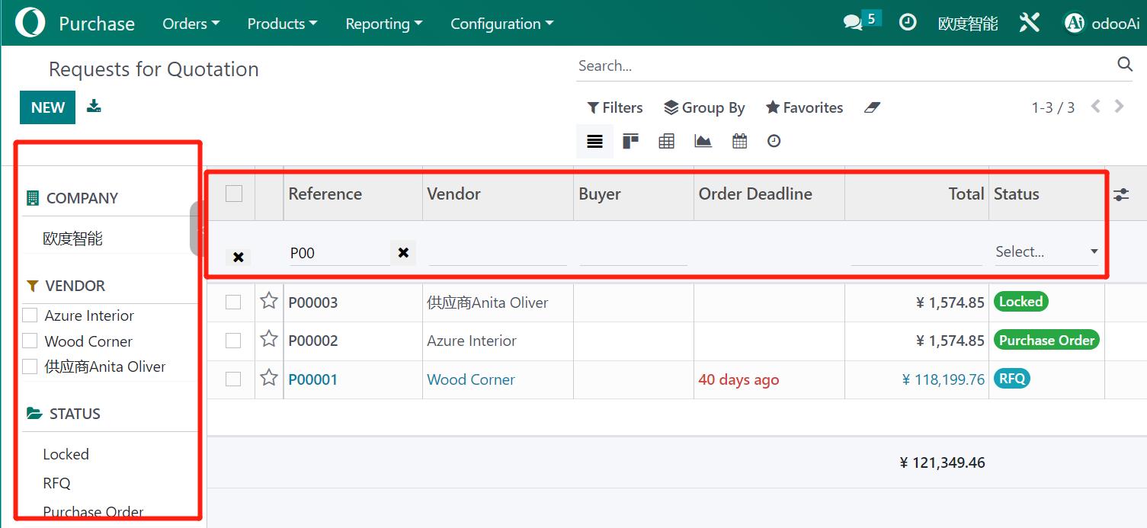This screenshot has height=528, width=1147.
Task: Select the P00002 row checkbox
Action: point(233,341)
